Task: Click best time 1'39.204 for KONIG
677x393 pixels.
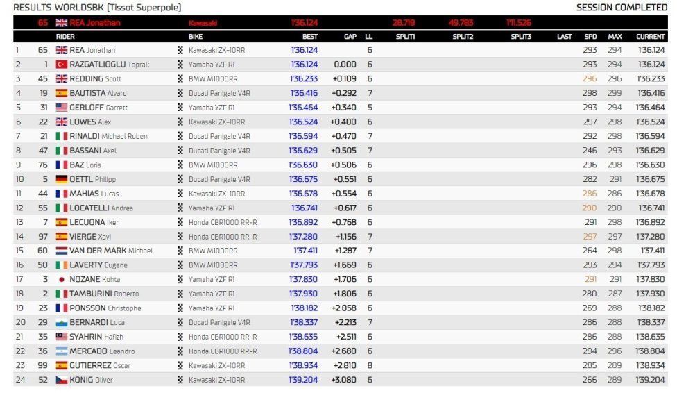Action: click(x=303, y=380)
